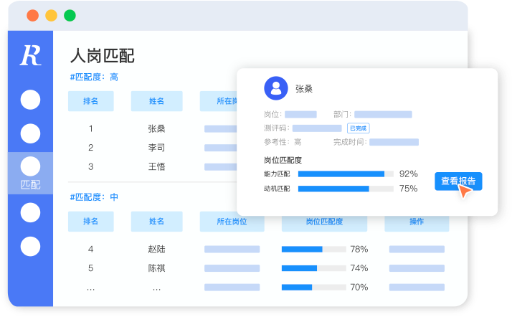Click the 所在岗位 placeholder for 赵陆

click(232, 250)
